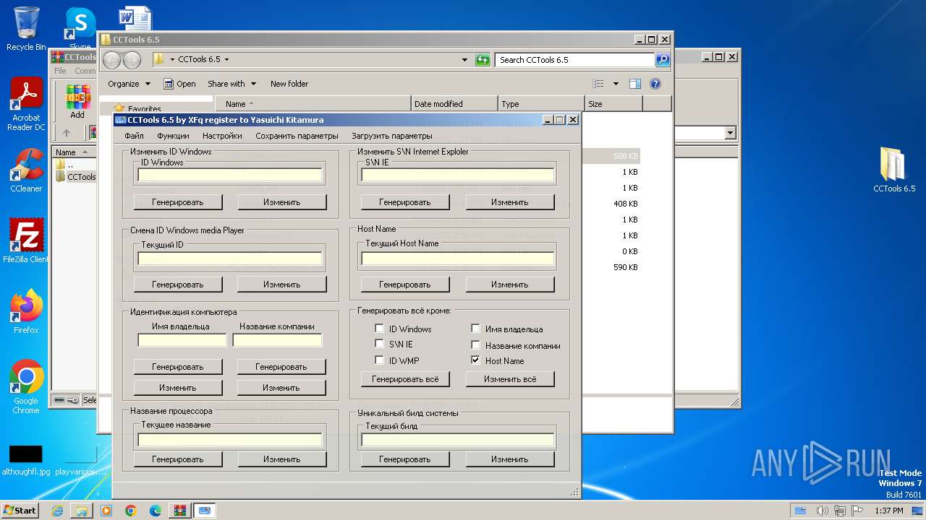Open the Share with dropdown
926x520 pixels.
[231, 84]
